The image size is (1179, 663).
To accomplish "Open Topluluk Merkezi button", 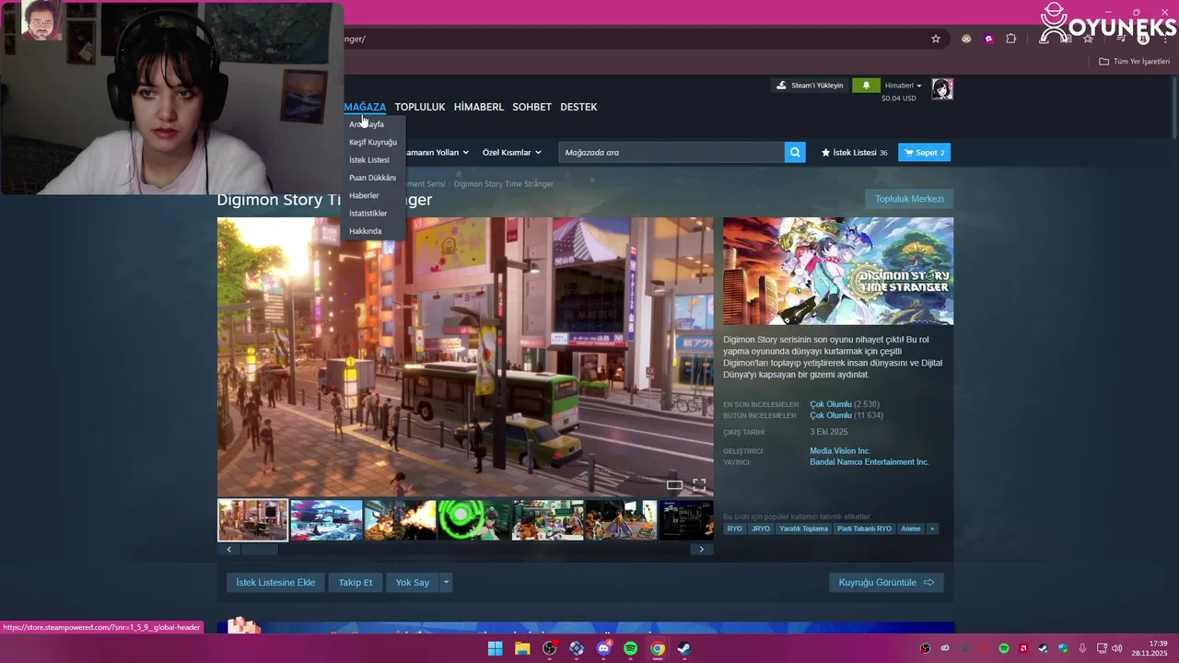I will 909,199.
